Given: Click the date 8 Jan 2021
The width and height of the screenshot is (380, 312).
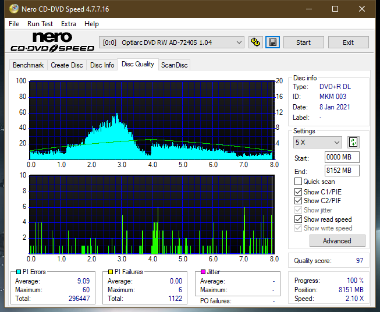Looking at the screenshot, I should click(335, 107).
